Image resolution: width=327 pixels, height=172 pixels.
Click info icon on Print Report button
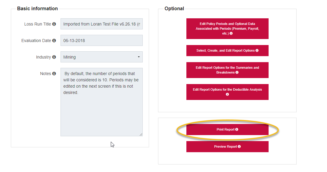(237, 130)
